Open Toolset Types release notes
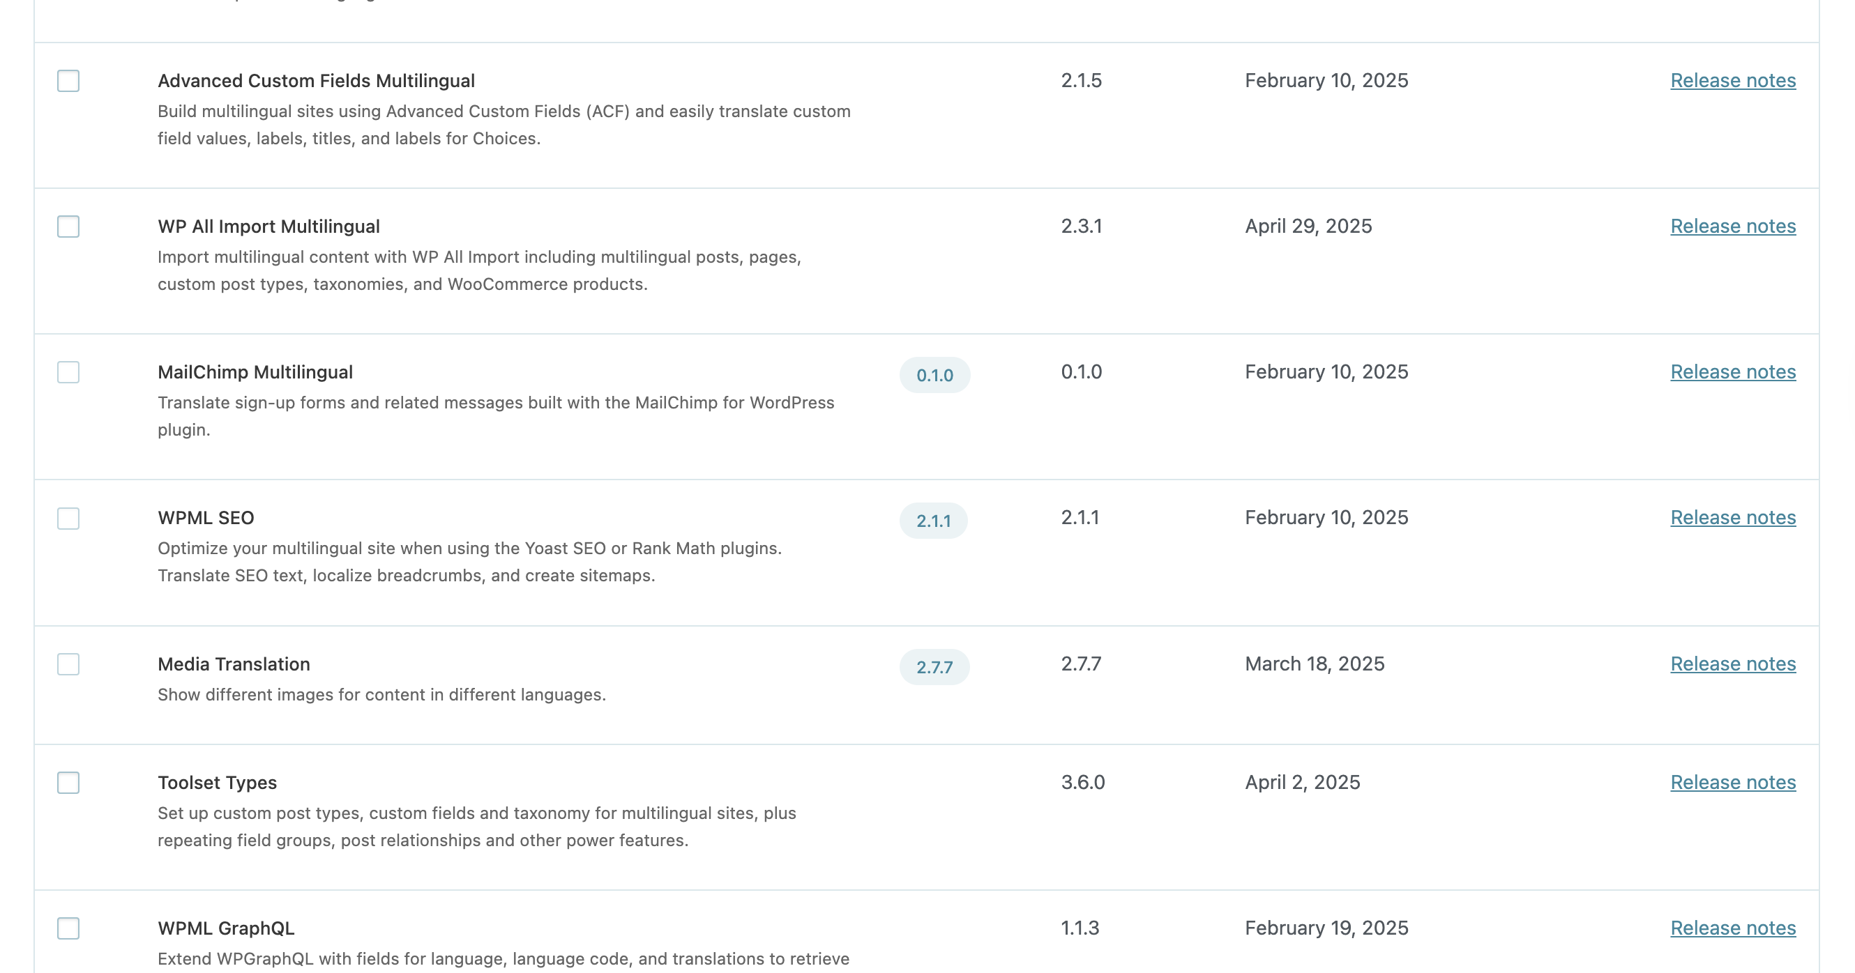1855x973 pixels. pos(1732,782)
